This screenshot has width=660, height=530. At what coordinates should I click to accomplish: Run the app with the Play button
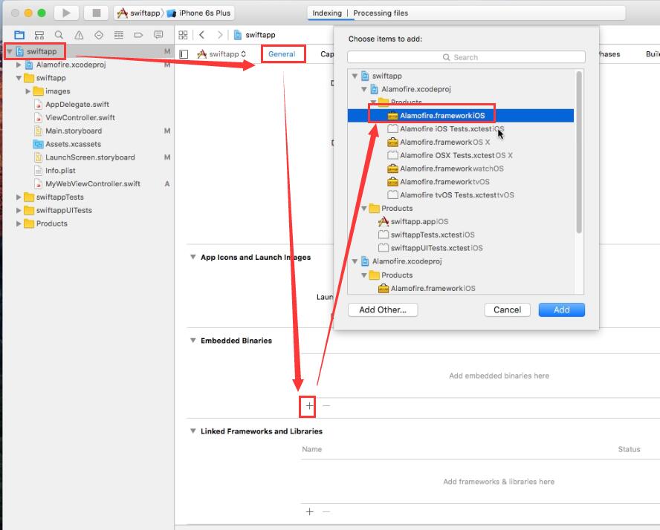(66, 13)
